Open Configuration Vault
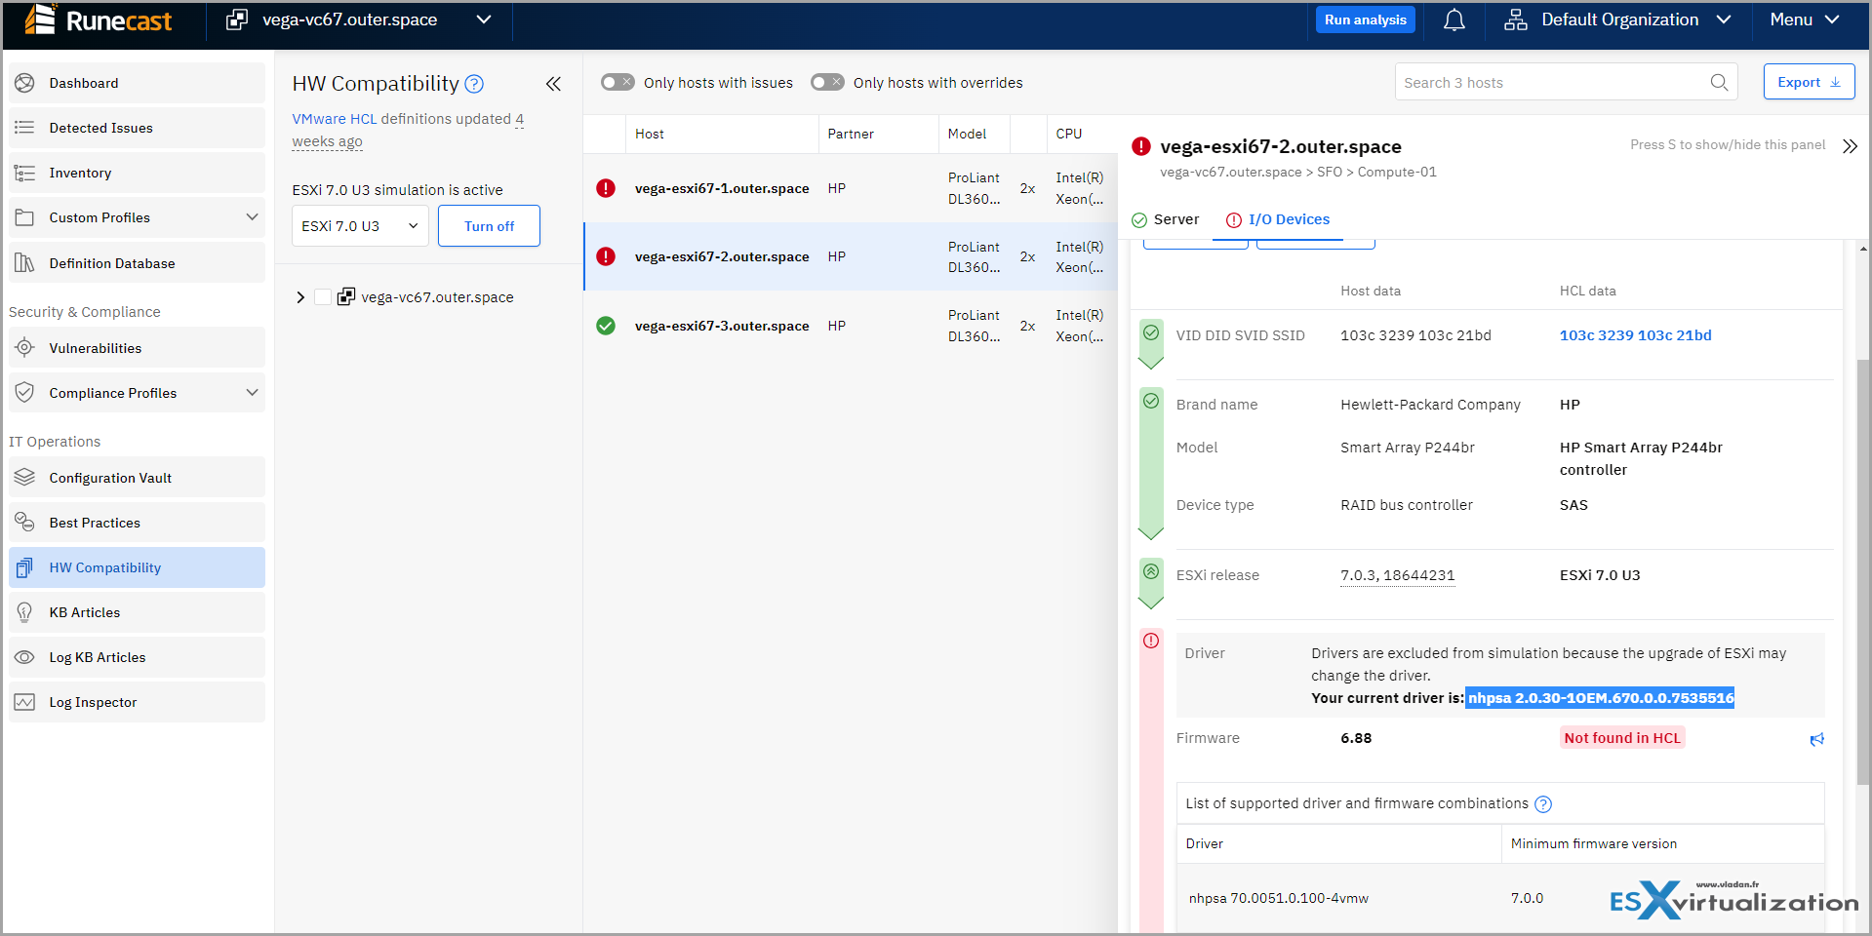The width and height of the screenshot is (1872, 936). tap(137, 478)
